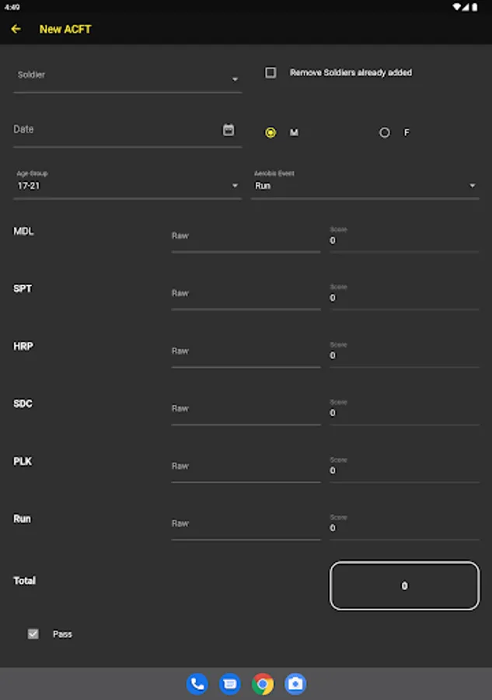Click the Date input field
This screenshot has width=492, height=700.
[117, 130]
